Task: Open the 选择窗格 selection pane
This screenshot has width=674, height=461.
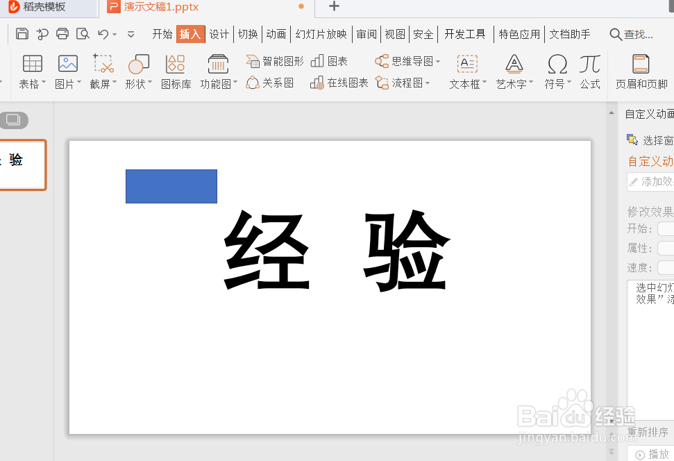Action: point(651,139)
